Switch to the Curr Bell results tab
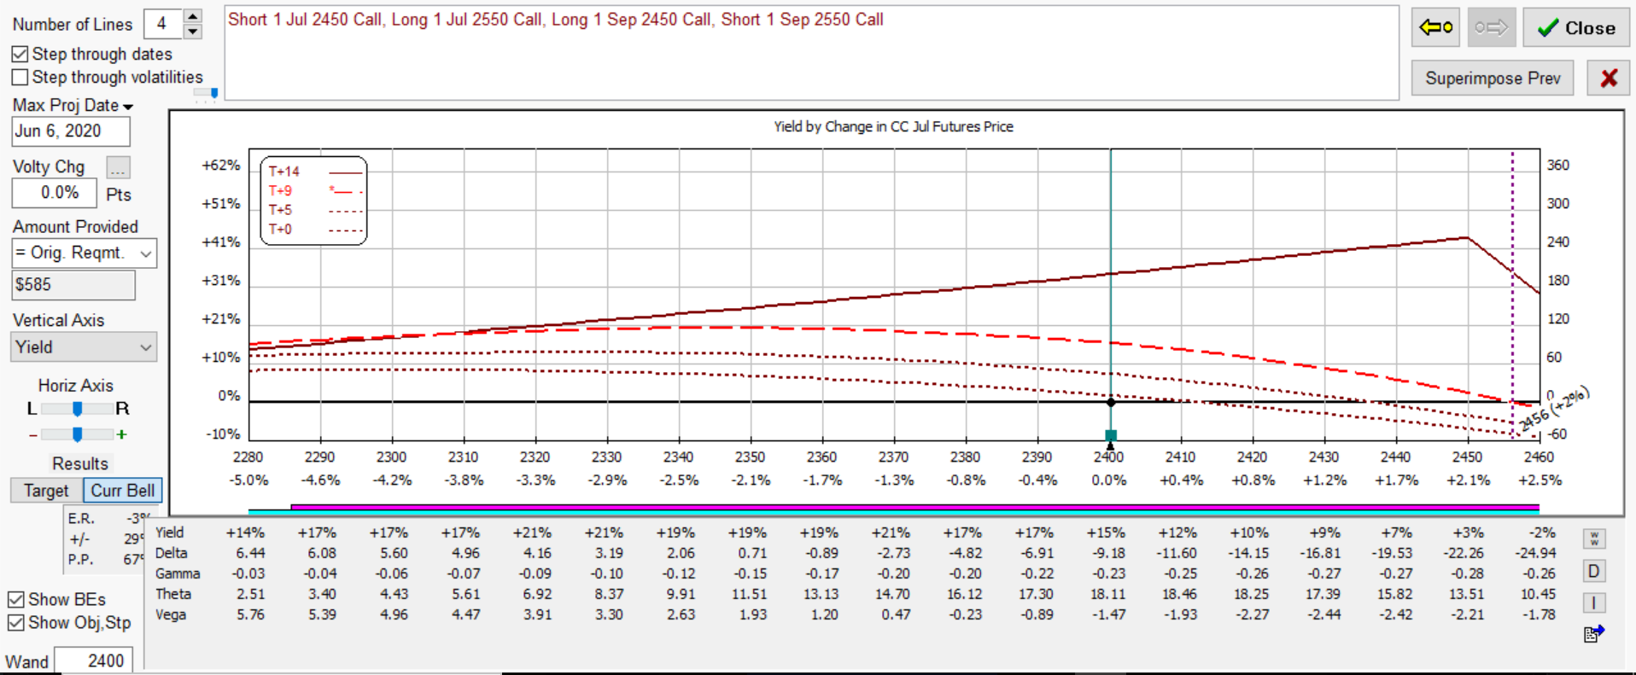The height and width of the screenshot is (675, 1636). [123, 491]
